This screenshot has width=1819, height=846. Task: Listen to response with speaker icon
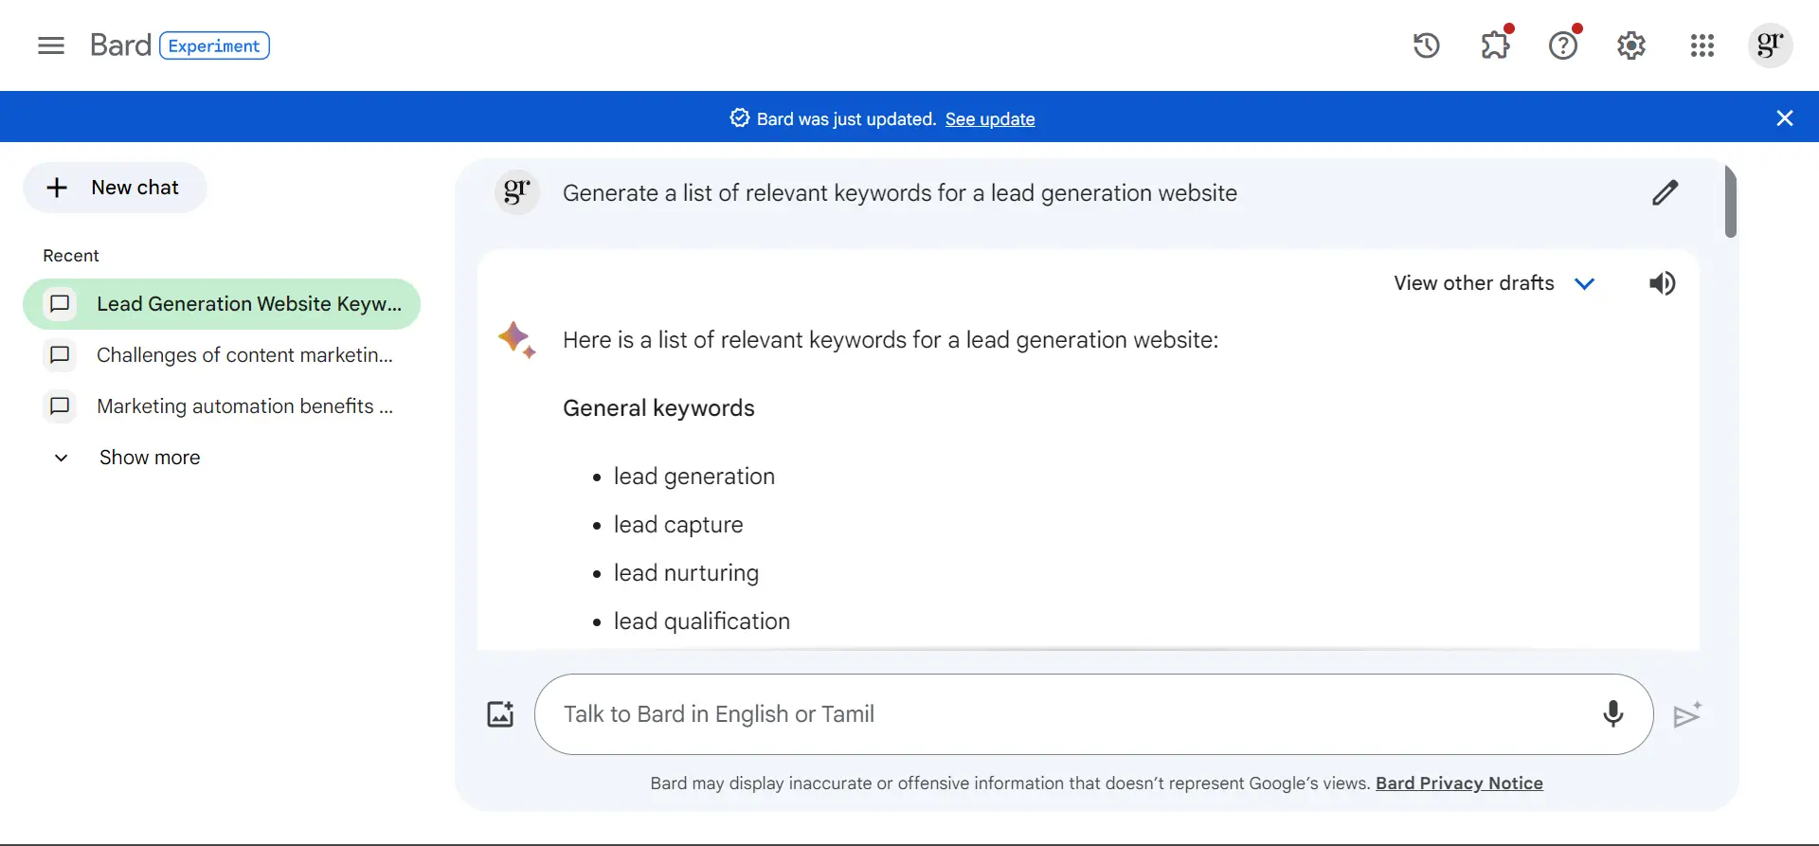pos(1662,283)
